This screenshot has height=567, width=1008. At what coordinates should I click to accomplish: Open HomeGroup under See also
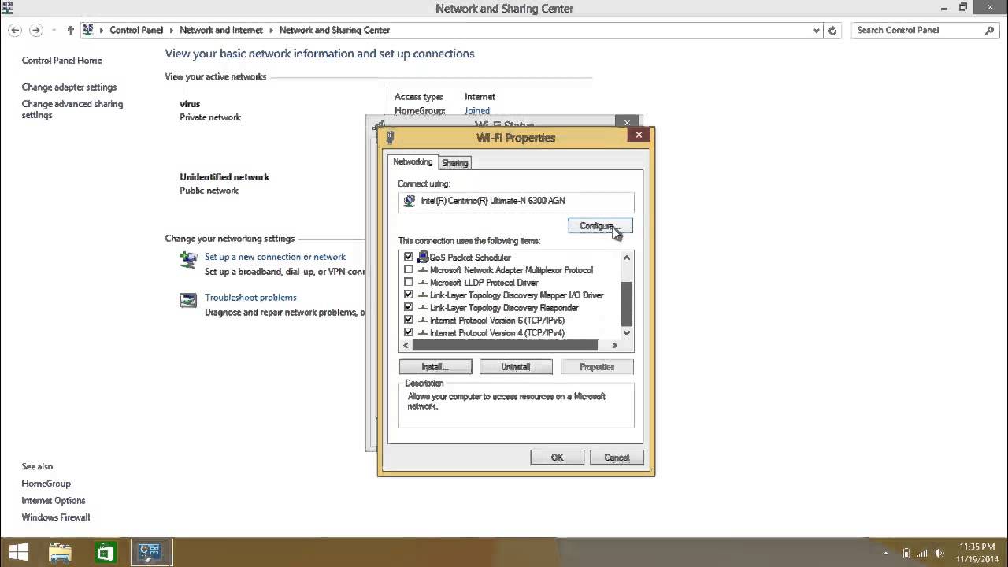[46, 484]
